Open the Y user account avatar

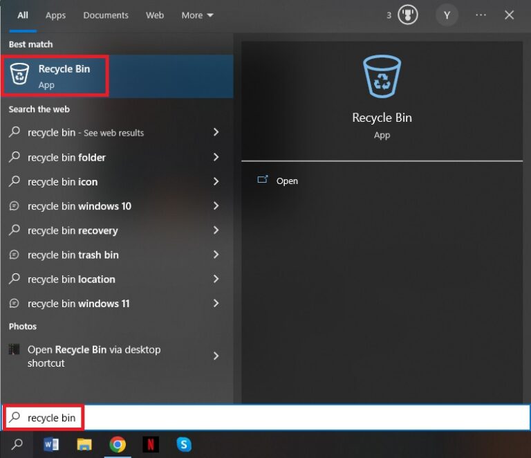(x=447, y=15)
